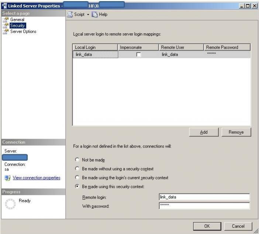Click the masked Remote Password cell

227,54
